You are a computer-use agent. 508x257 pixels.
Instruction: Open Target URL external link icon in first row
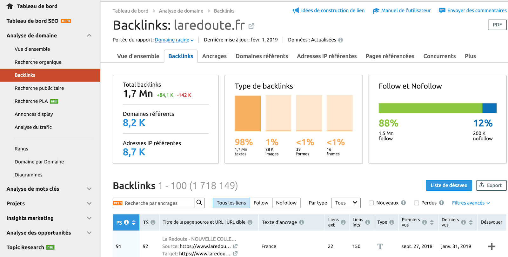point(235,253)
